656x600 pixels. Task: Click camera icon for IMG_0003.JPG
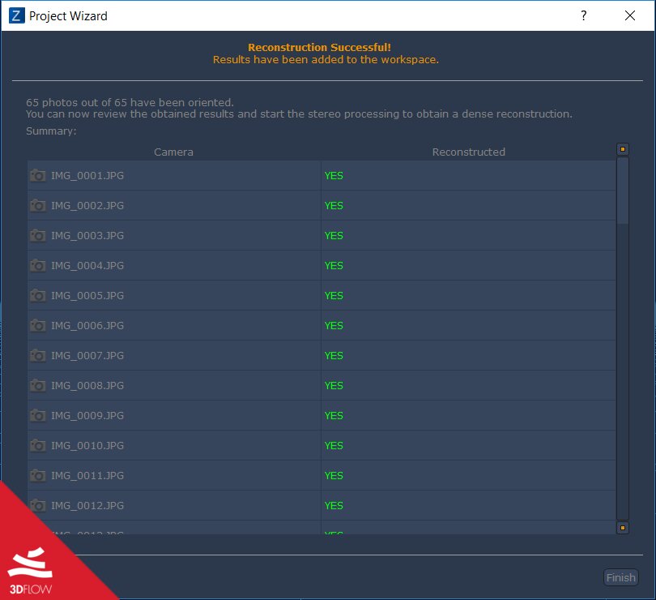coord(37,235)
